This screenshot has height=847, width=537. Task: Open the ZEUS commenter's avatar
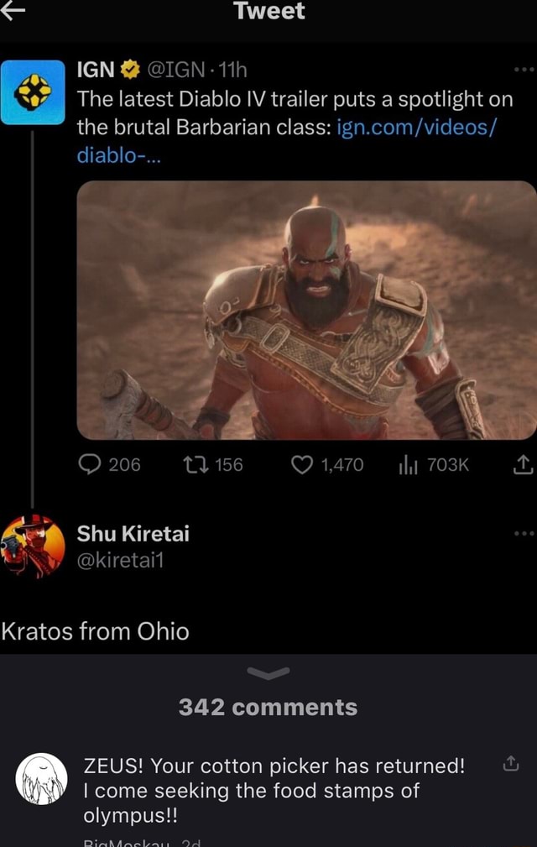(41, 778)
